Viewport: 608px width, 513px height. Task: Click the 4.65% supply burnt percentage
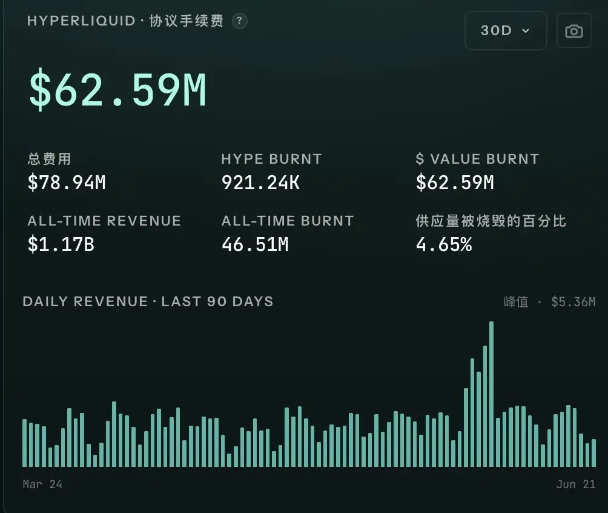[x=444, y=244]
